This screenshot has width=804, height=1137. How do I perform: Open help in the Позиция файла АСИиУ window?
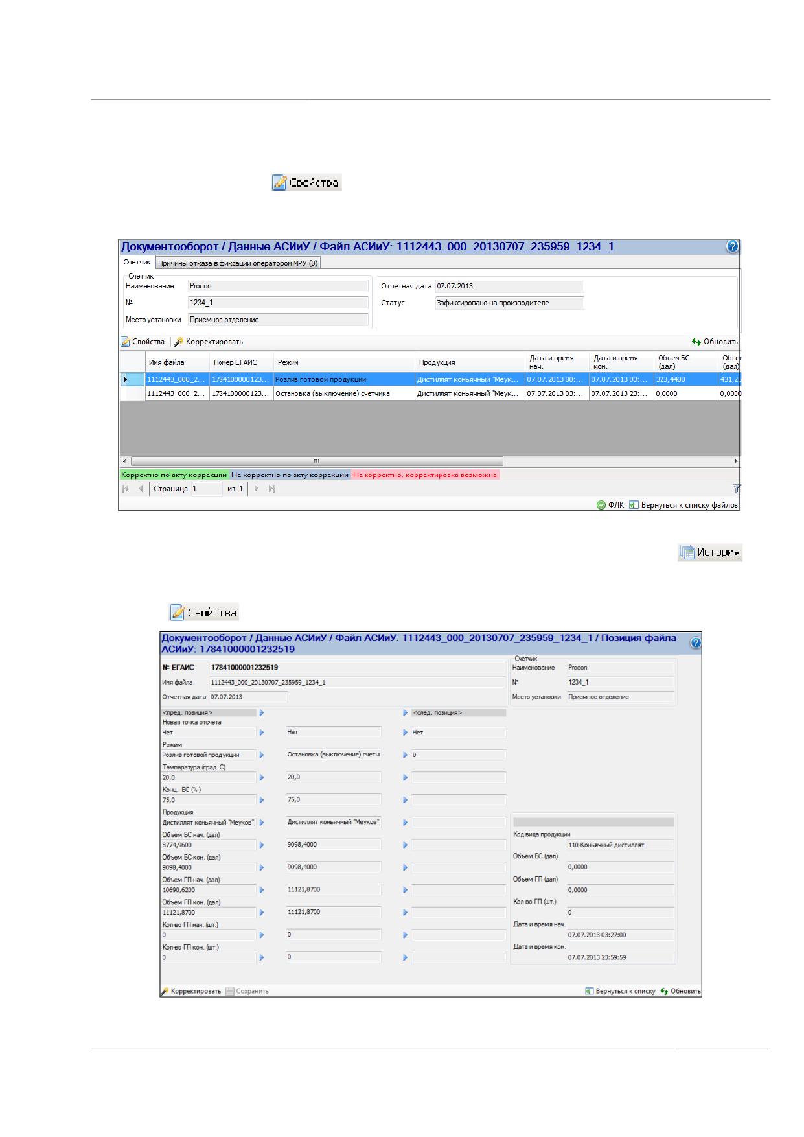696,643
